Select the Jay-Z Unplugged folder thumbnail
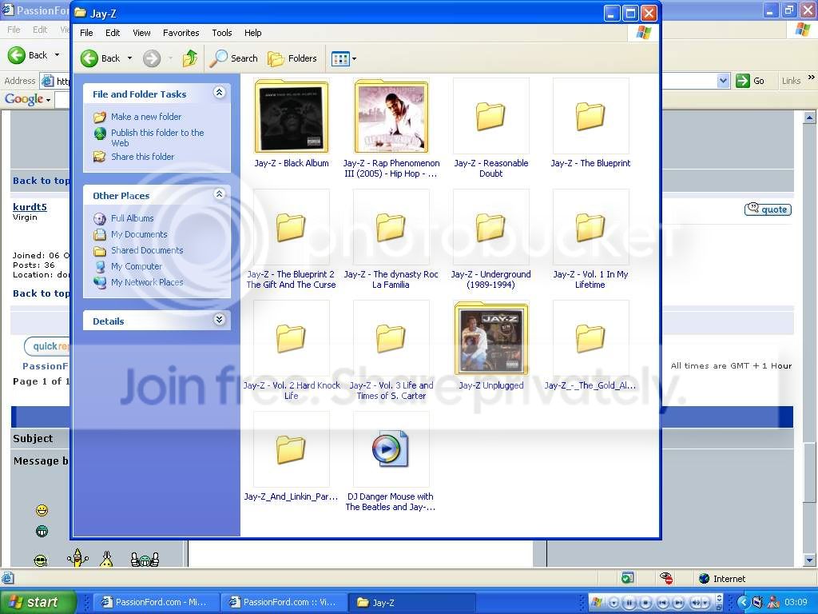This screenshot has width=818, height=614. click(491, 340)
